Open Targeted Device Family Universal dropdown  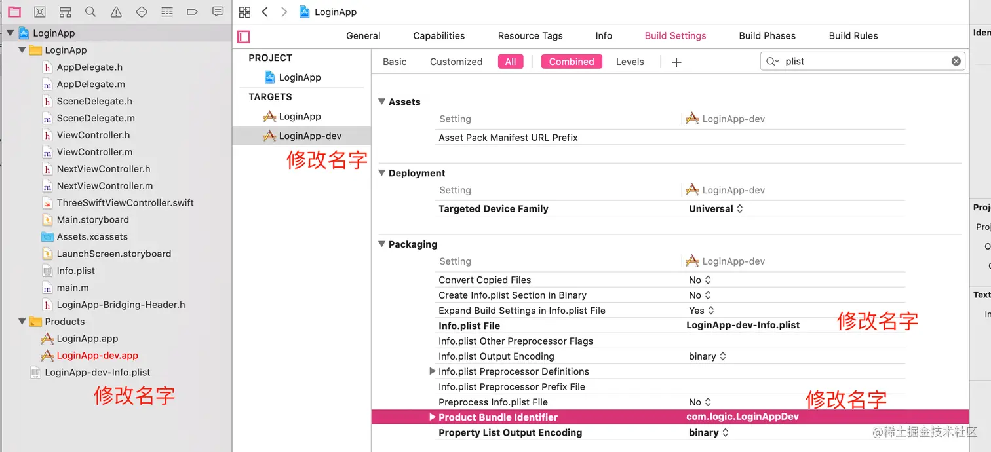coord(716,208)
